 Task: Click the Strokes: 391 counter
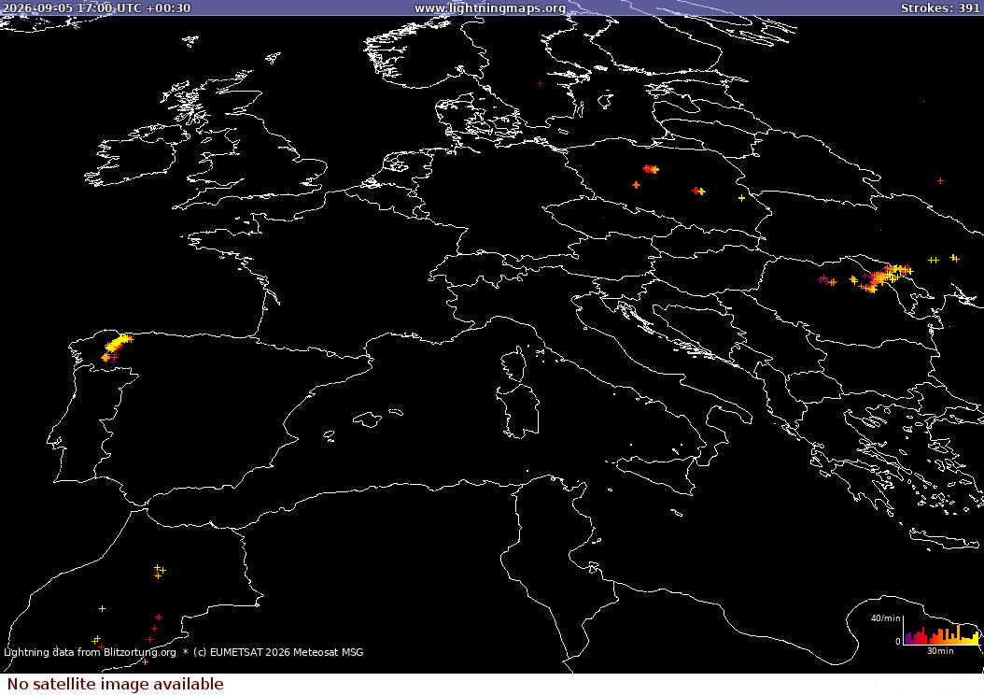pyautogui.click(x=940, y=8)
